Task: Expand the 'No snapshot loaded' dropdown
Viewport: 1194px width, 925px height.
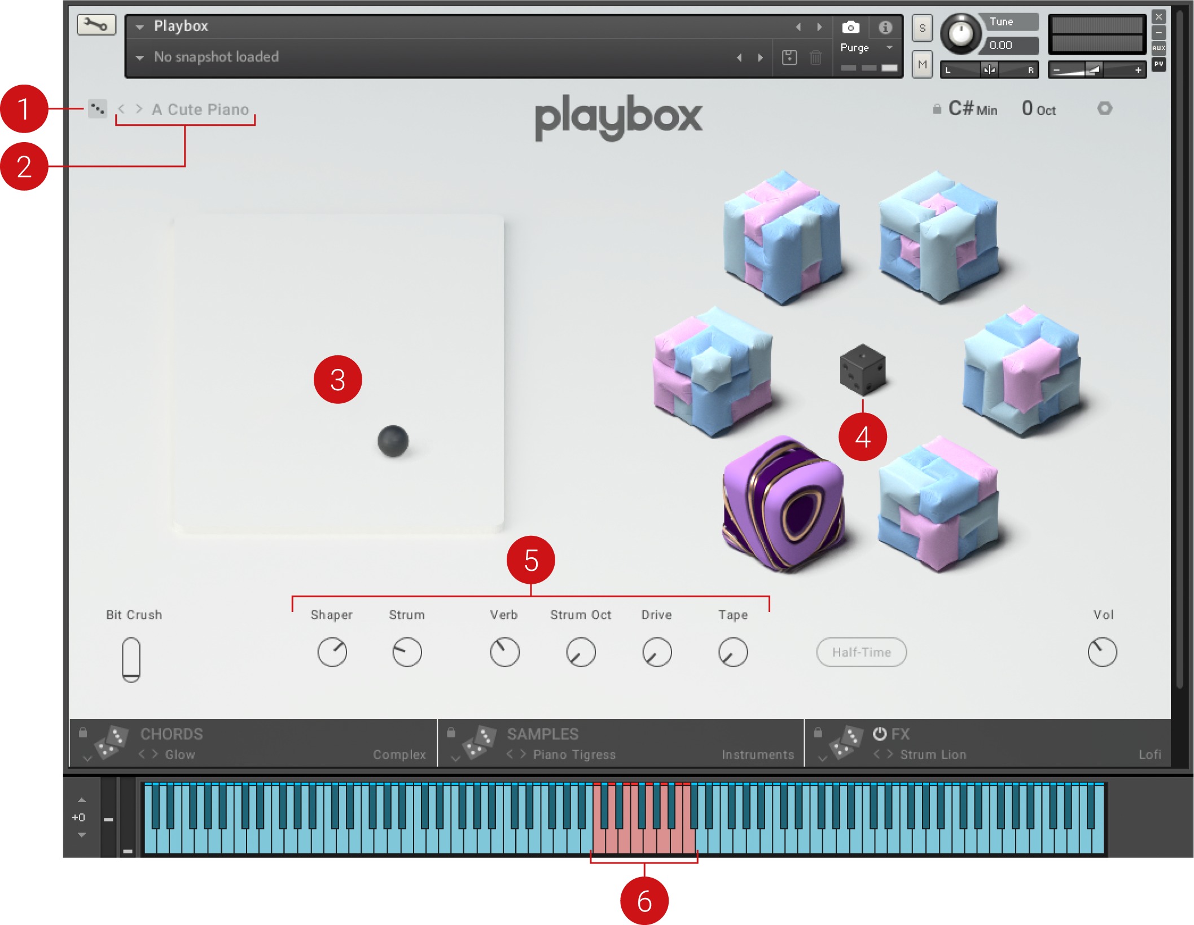Action: [140, 58]
